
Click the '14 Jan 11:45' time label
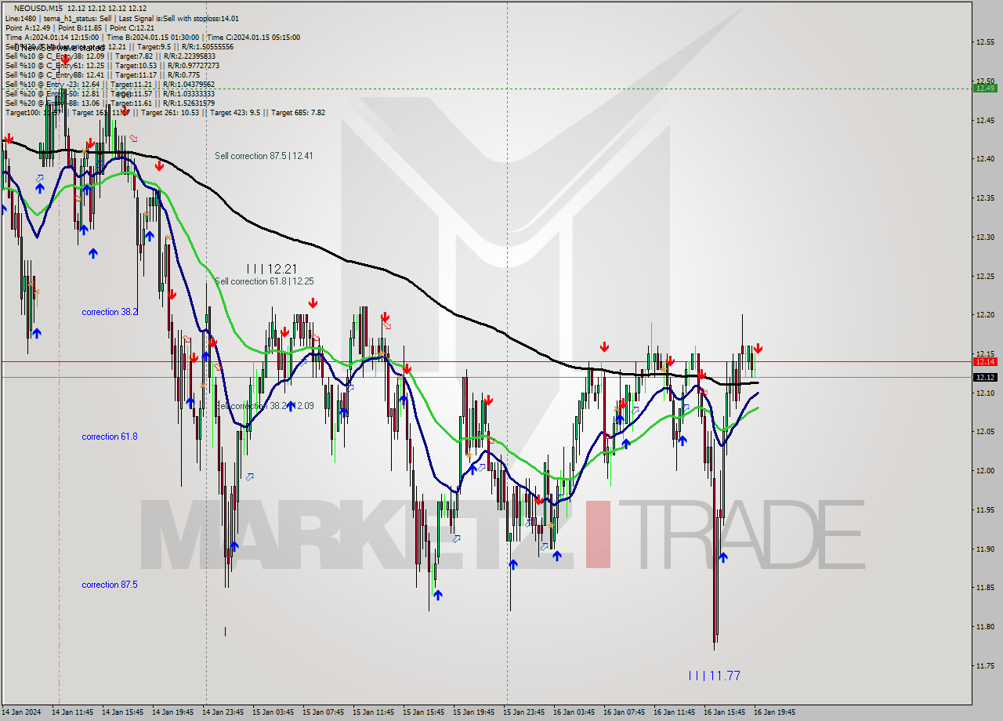[72, 712]
